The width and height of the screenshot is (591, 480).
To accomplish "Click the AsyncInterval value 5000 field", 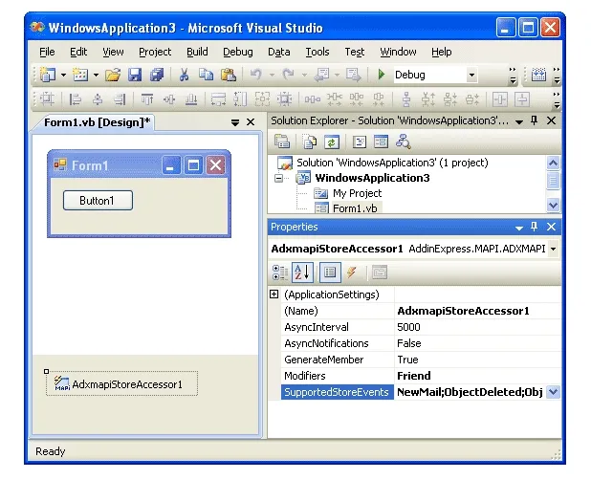I will tap(477, 327).
